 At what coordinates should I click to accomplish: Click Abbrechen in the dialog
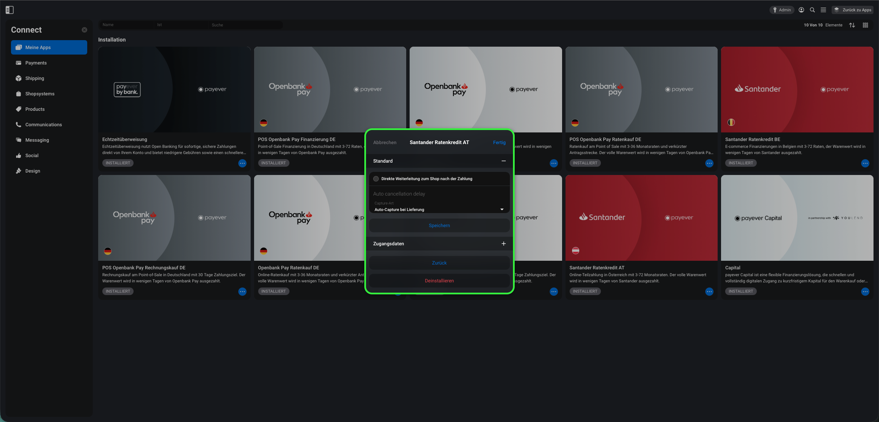pos(385,142)
